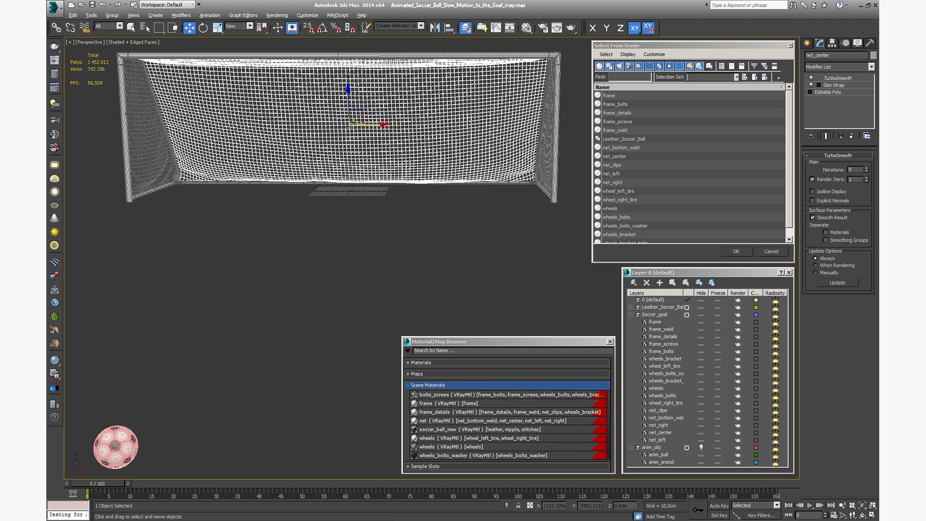The image size is (926, 521).
Task: Toggle the Smooth Result checkbox
Action: click(x=812, y=217)
